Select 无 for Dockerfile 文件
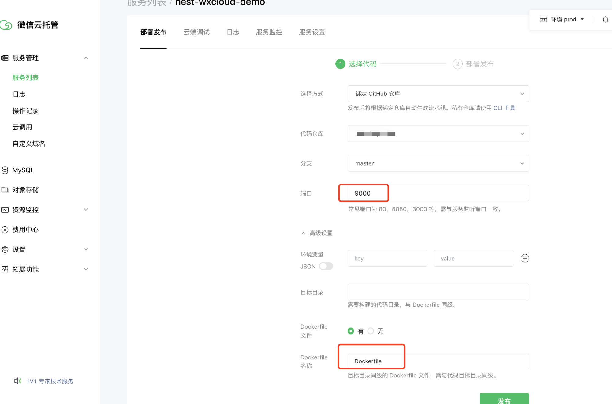 371,331
